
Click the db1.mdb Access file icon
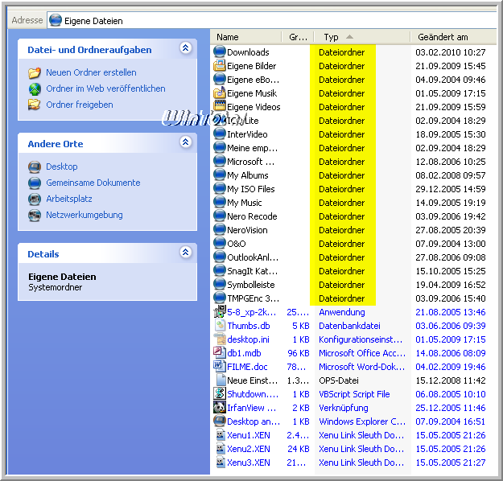[x=220, y=353]
